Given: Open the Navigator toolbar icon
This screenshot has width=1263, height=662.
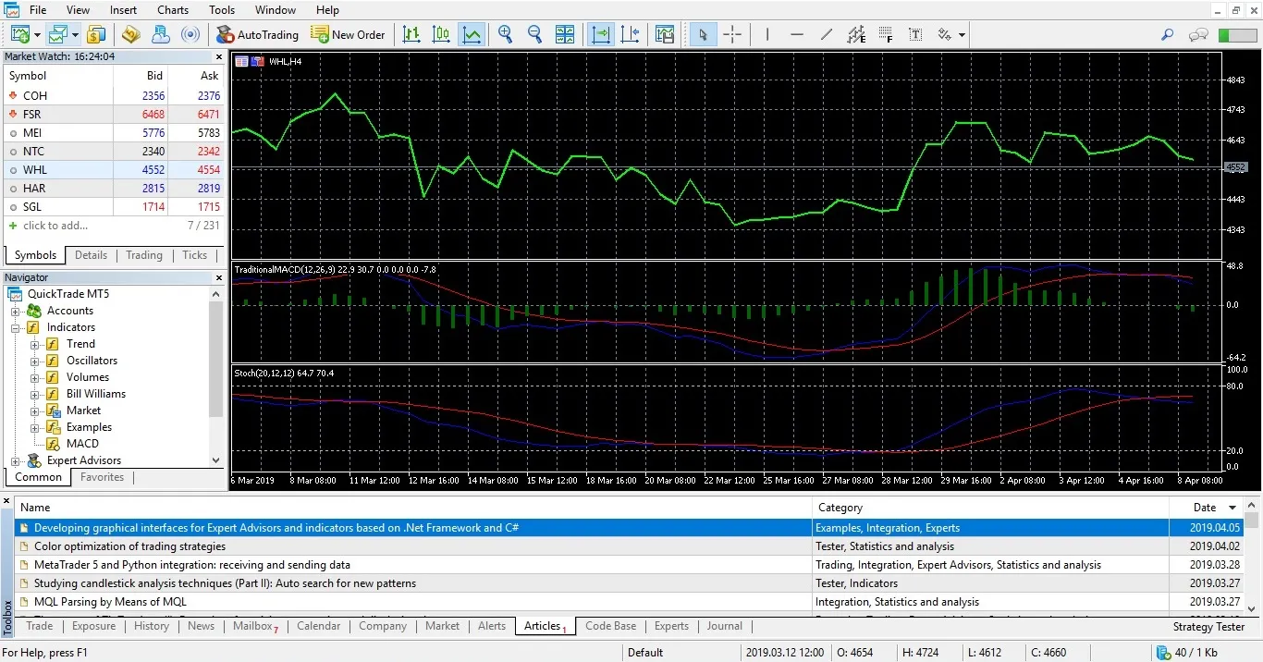Looking at the screenshot, I should click(161, 34).
